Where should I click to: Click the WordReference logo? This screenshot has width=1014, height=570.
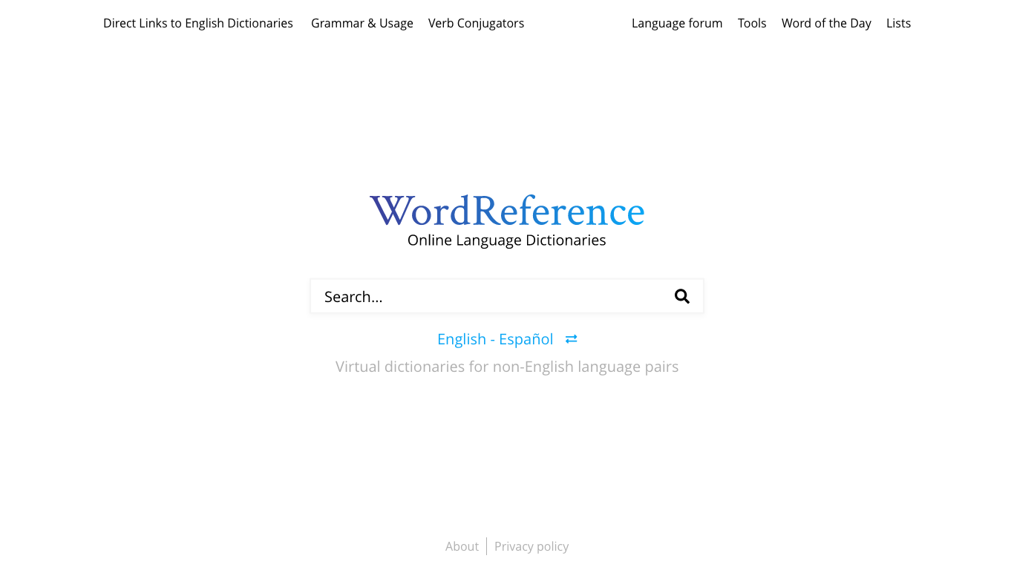pos(507,212)
